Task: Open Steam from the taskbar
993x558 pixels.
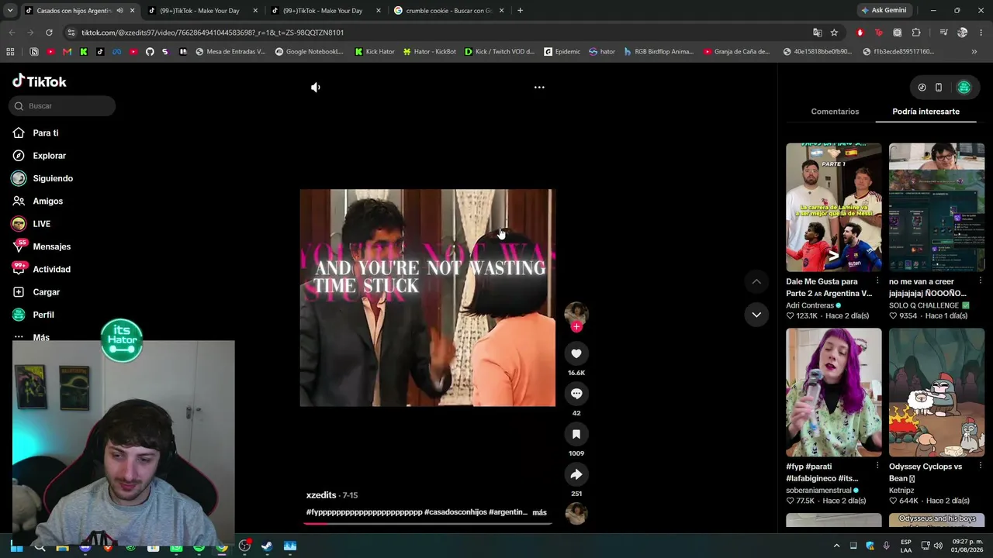Action: pos(267,546)
